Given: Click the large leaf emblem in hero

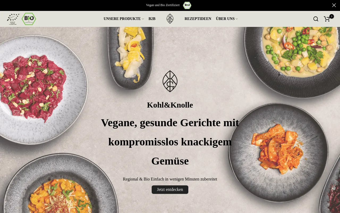Looking at the screenshot, I should point(170,81).
